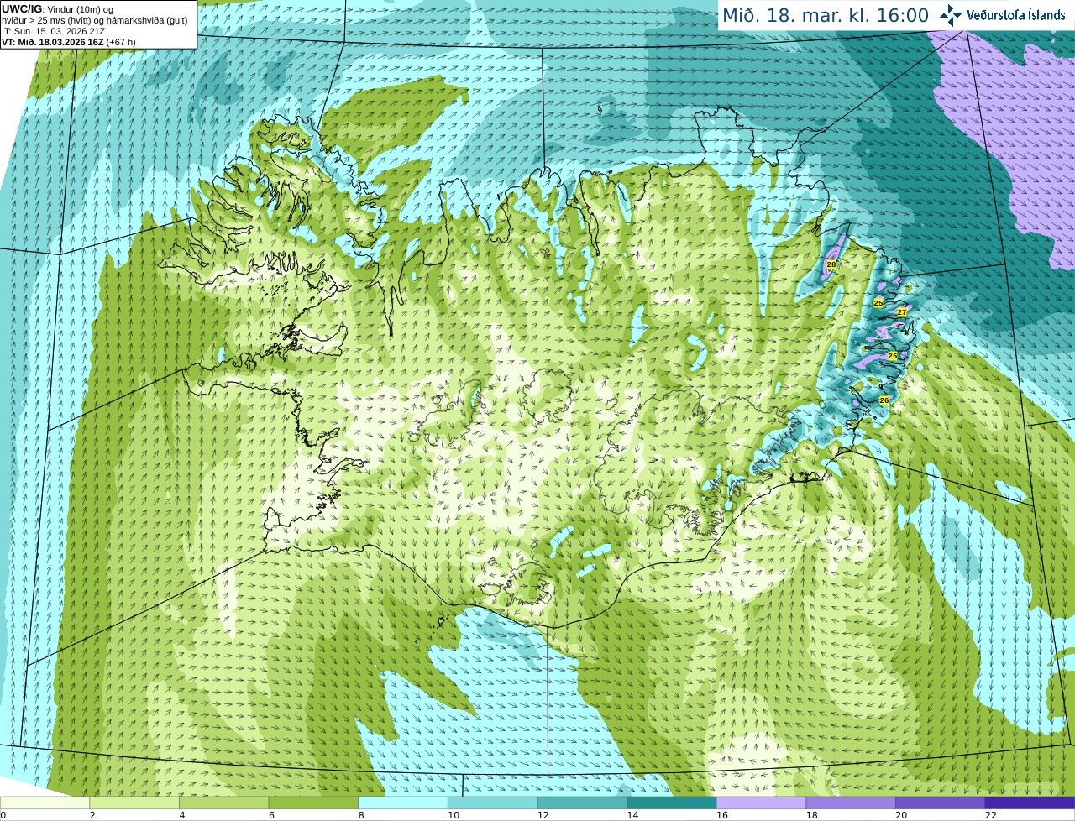
Task: Pick the palest 0–2 m/s legend color
Action: tap(45, 803)
